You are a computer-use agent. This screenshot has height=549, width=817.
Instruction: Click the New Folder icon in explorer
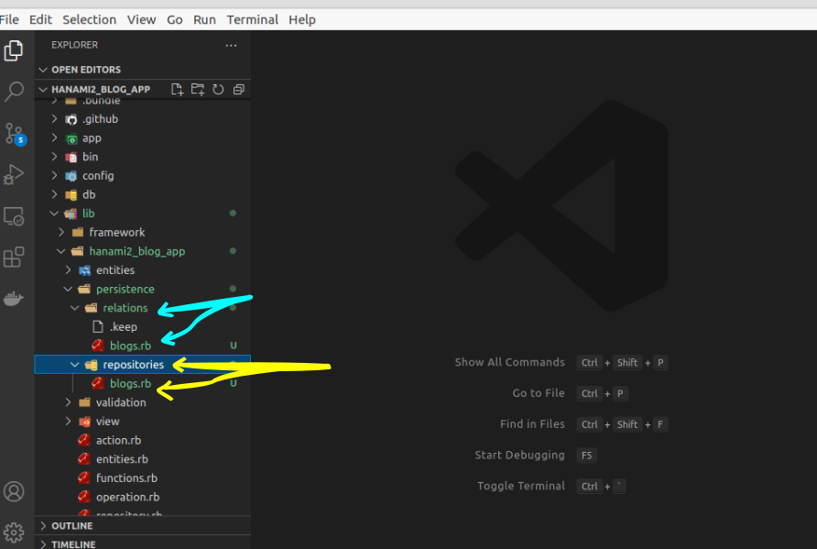tap(198, 89)
